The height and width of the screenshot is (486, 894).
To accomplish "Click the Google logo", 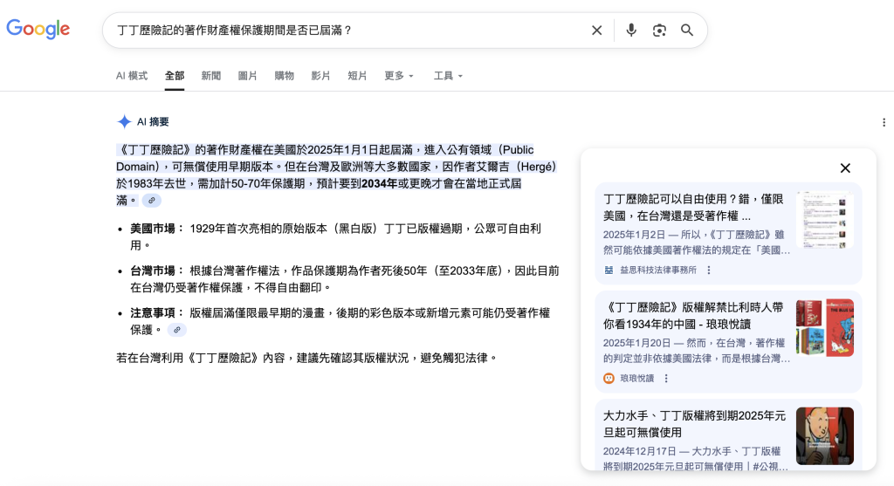I will click(38, 29).
